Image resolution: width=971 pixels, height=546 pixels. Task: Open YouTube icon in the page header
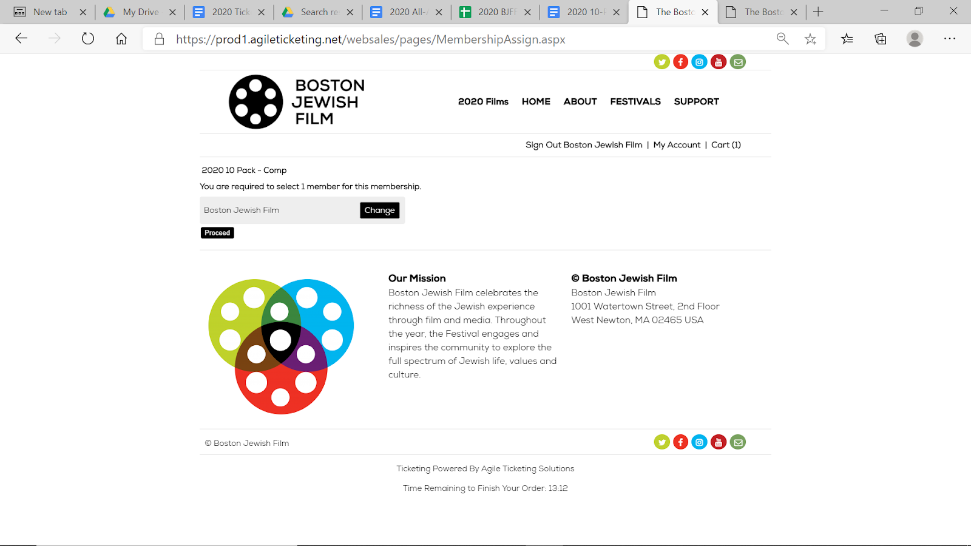click(719, 62)
